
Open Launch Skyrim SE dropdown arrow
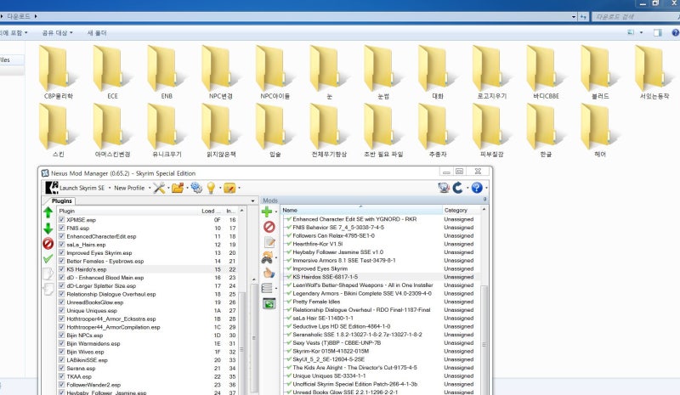[x=110, y=189]
